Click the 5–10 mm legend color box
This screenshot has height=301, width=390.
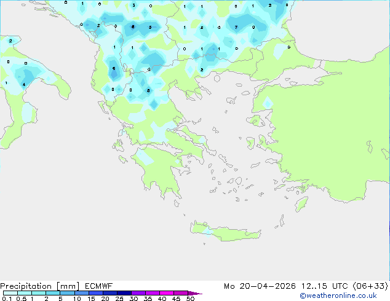[67, 293]
